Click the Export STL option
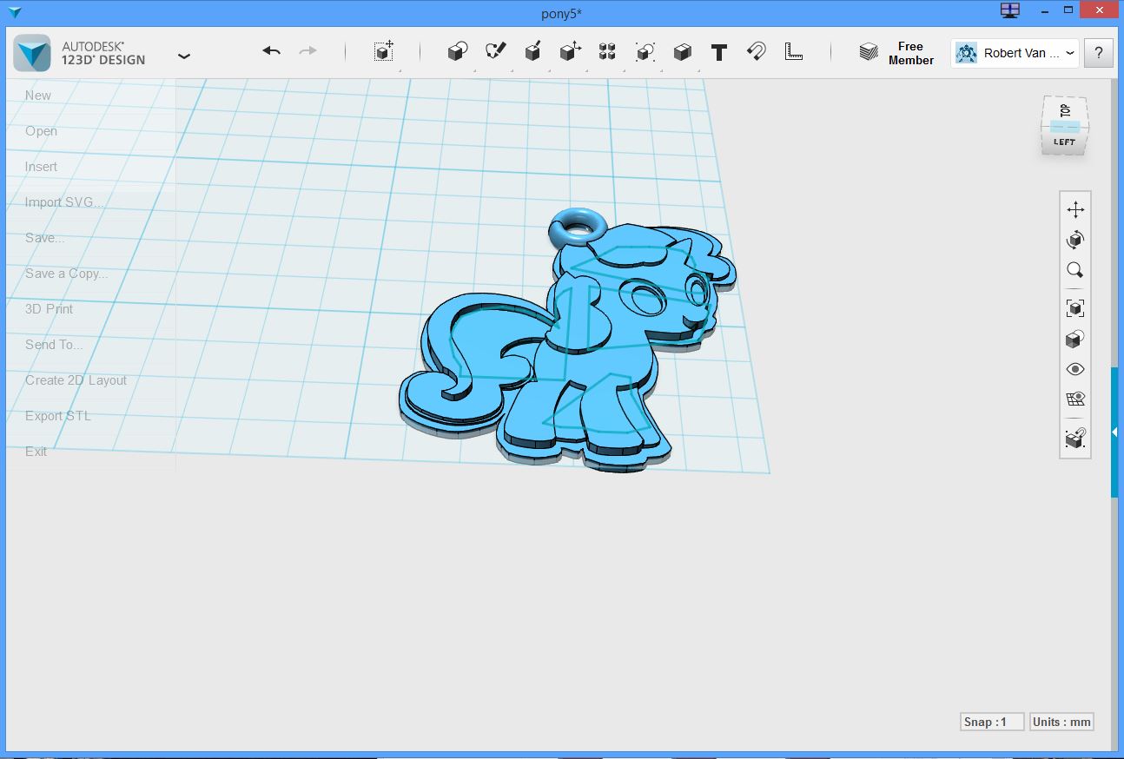This screenshot has width=1124, height=759. 56,415
